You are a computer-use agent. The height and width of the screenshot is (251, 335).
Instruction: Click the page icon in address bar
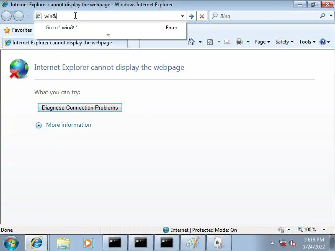click(39, 16)
